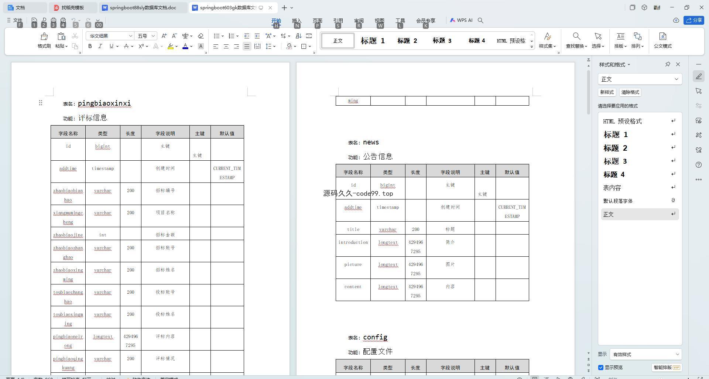Click the Cut scissors icon

75,36
